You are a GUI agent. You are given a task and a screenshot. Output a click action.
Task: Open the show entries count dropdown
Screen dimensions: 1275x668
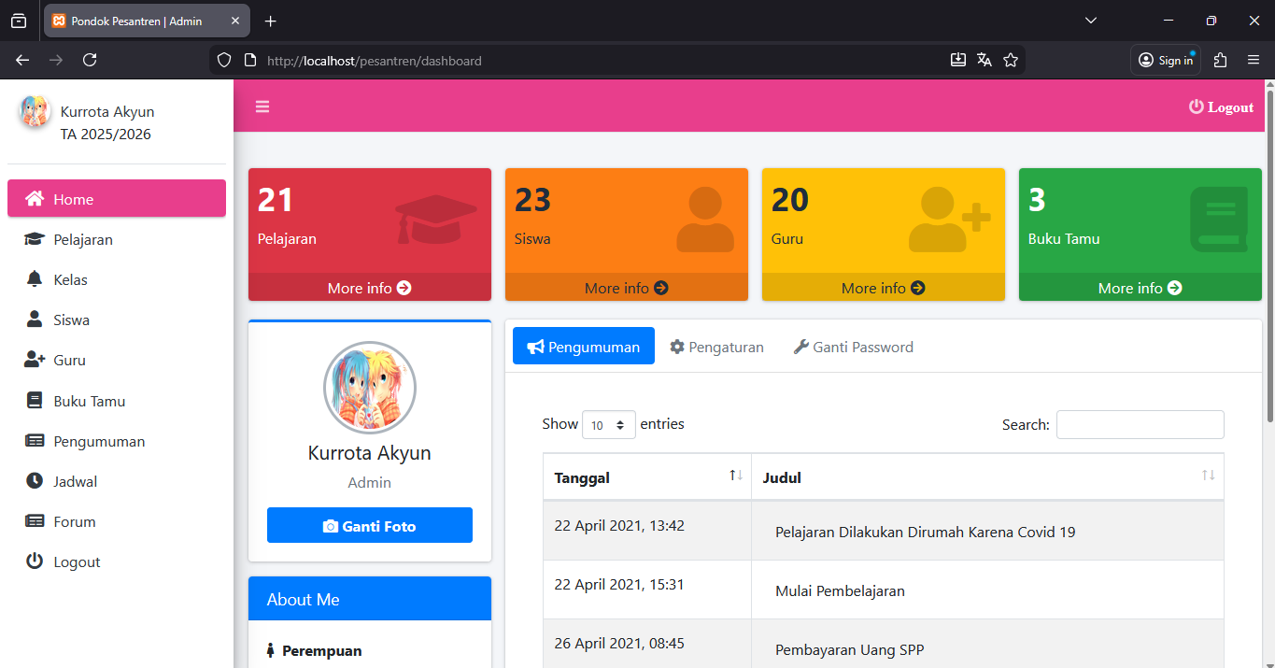(x=608, y=425)
